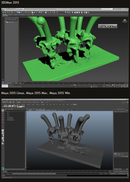
Task: Switch to the Display layer tab in Maya
Action: (116, 153)
